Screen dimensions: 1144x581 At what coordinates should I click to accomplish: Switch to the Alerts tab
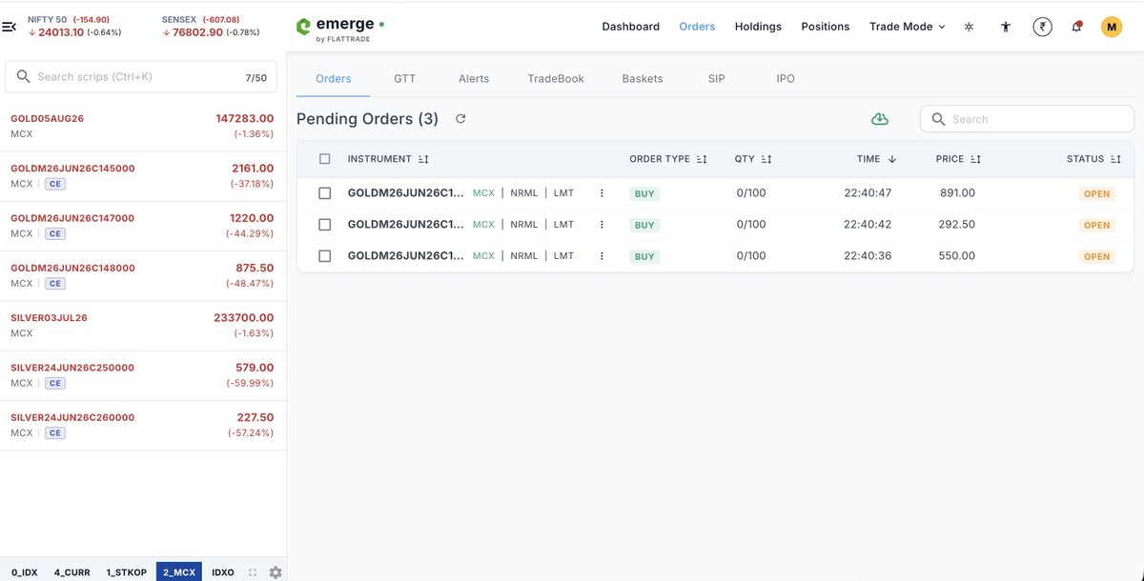pyautogui.click(x=474, y=78)
